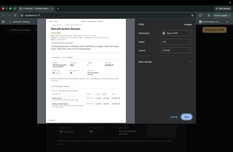This screenshot has width=233, height=152.
Task: Open the Extensions puzzle icon
Action: (200, 15)
